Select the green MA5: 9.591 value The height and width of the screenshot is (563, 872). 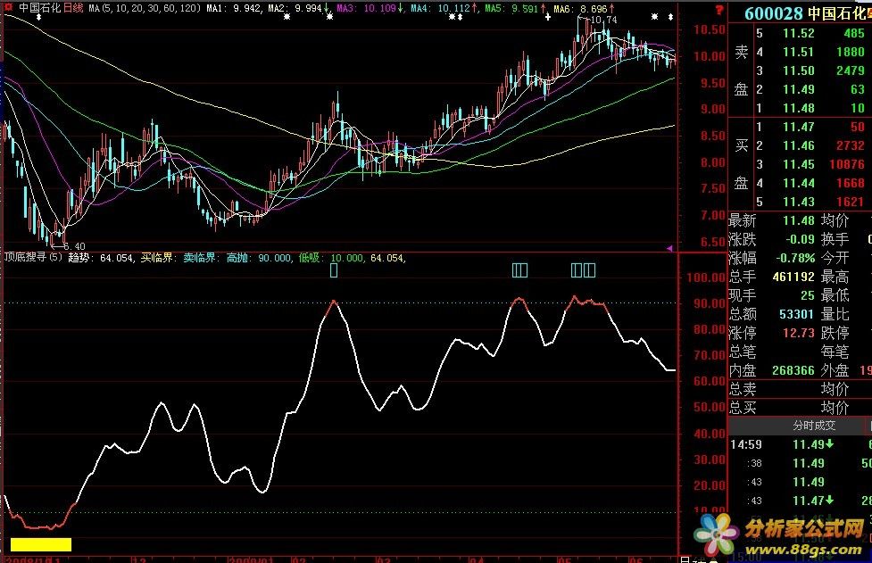pos(511,8)
